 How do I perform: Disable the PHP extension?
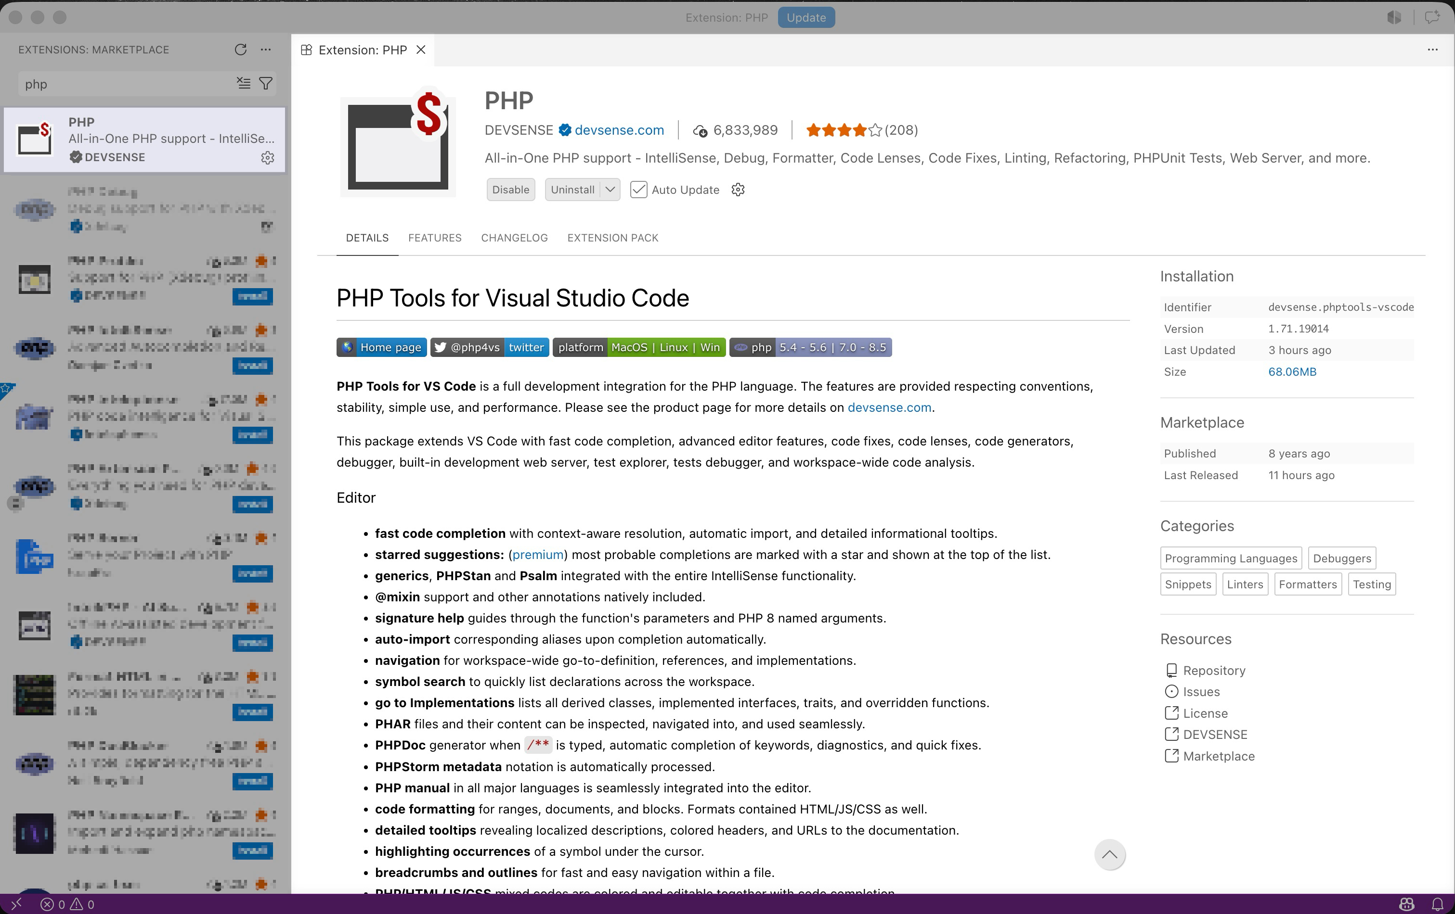coord(510,190)
